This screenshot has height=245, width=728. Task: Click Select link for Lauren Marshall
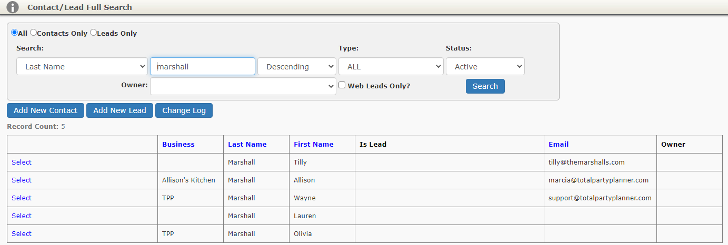[x=22, y=216]
